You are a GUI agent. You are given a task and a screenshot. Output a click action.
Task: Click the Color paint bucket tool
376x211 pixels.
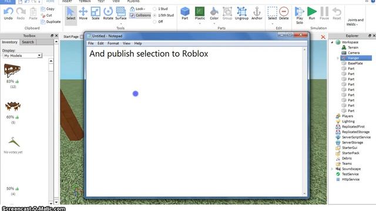click(x=214, y=13)
